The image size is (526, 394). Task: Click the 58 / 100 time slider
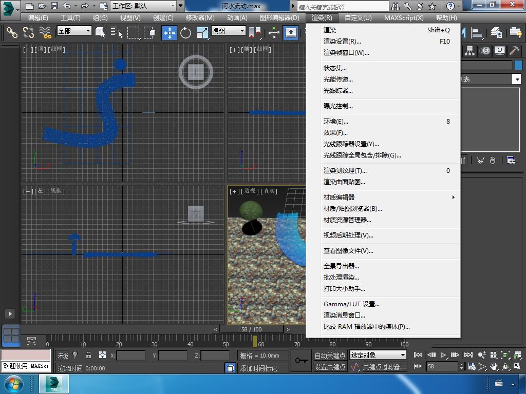point(252,329)
